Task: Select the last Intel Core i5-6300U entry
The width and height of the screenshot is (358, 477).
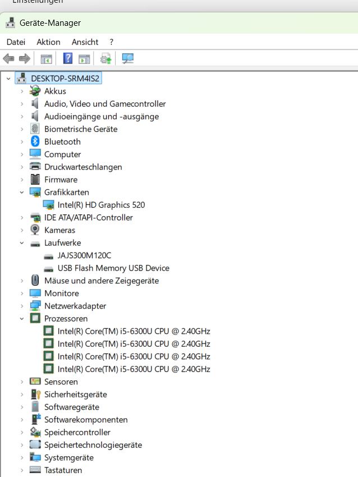Action: tap(134, 369)
